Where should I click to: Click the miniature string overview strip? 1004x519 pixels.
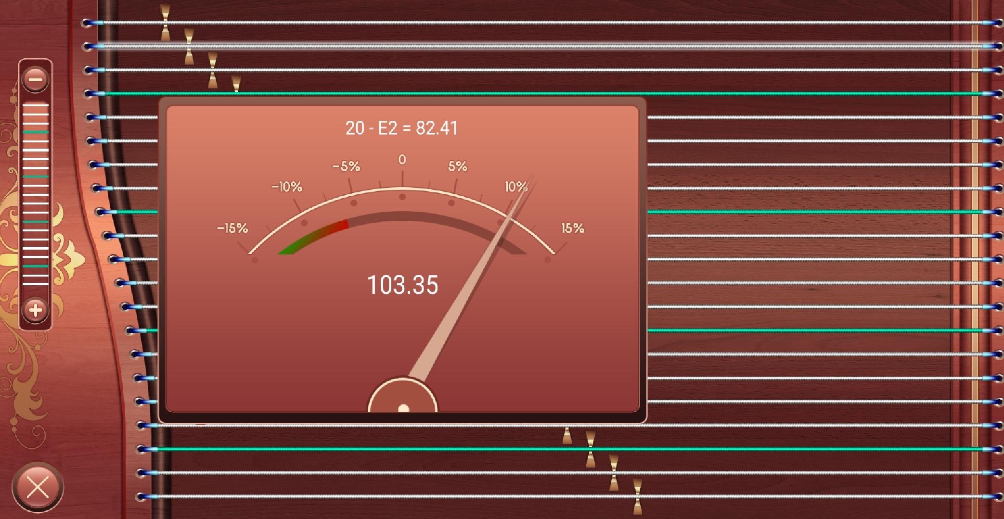pyautogui.click(x=36, y=194)
